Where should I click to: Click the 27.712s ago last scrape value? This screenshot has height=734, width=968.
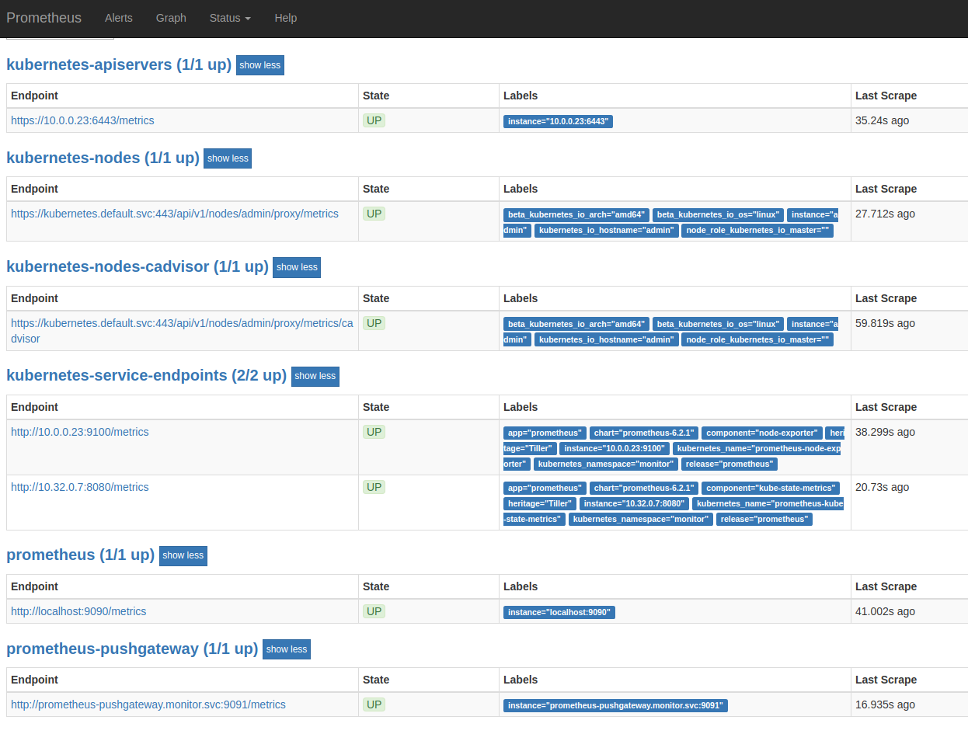(885, 214)
